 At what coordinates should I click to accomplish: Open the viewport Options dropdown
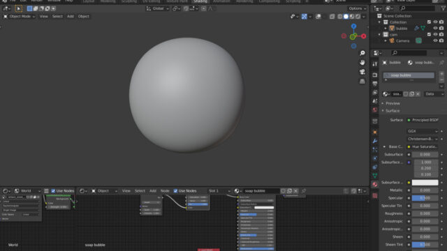click(357, 8)
